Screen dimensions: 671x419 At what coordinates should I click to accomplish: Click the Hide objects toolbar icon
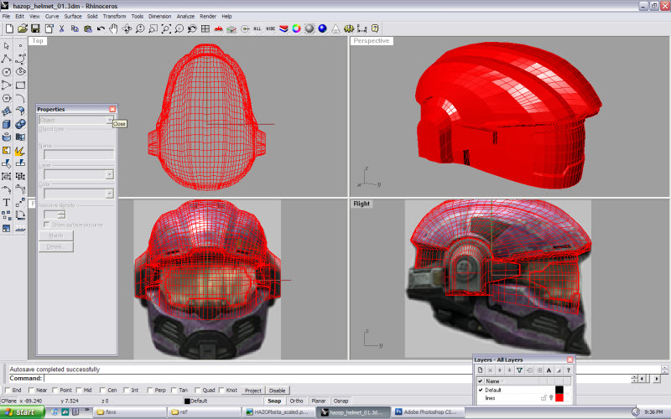pos(270,28)
